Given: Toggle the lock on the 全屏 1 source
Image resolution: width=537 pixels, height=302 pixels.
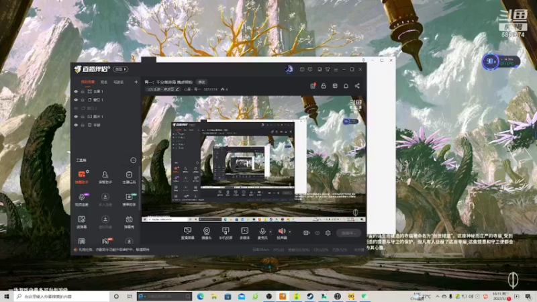Looking at the screenshot, I should pos(83,91).
